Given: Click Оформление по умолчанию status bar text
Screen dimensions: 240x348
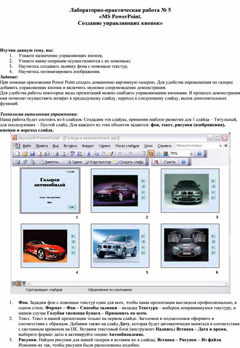Looking at the screenshot, I should (x=110, y=290).
